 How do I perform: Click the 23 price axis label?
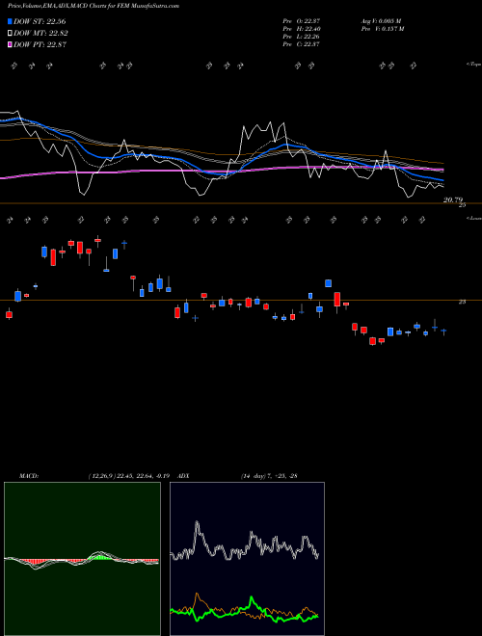462,302
